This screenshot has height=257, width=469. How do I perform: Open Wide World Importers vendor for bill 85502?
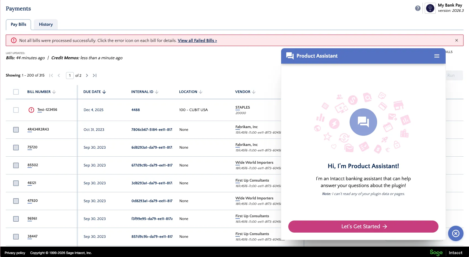(254, 163)
